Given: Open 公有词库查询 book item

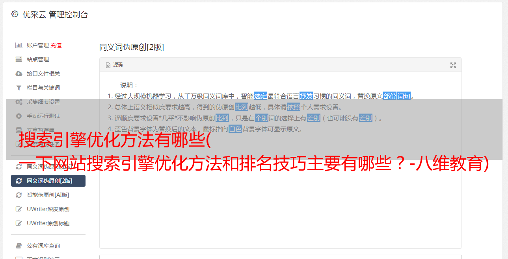Looking at the screenshot, I should pos(48,246).
